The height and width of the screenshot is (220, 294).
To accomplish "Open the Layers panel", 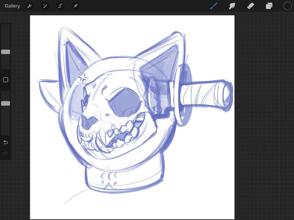I will coord(269,6).
